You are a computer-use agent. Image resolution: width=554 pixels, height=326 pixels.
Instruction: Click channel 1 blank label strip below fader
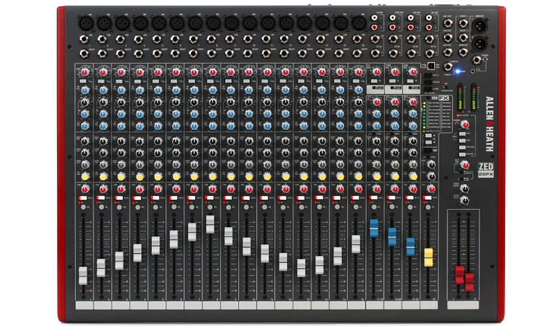tap(85, 305)
